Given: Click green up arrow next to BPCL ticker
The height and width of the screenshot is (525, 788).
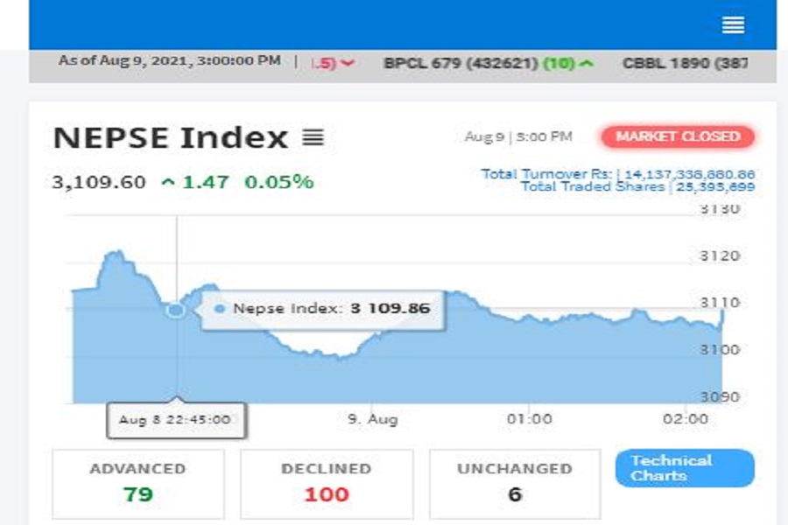Looking at the screenshot, I should pos(587,63).
